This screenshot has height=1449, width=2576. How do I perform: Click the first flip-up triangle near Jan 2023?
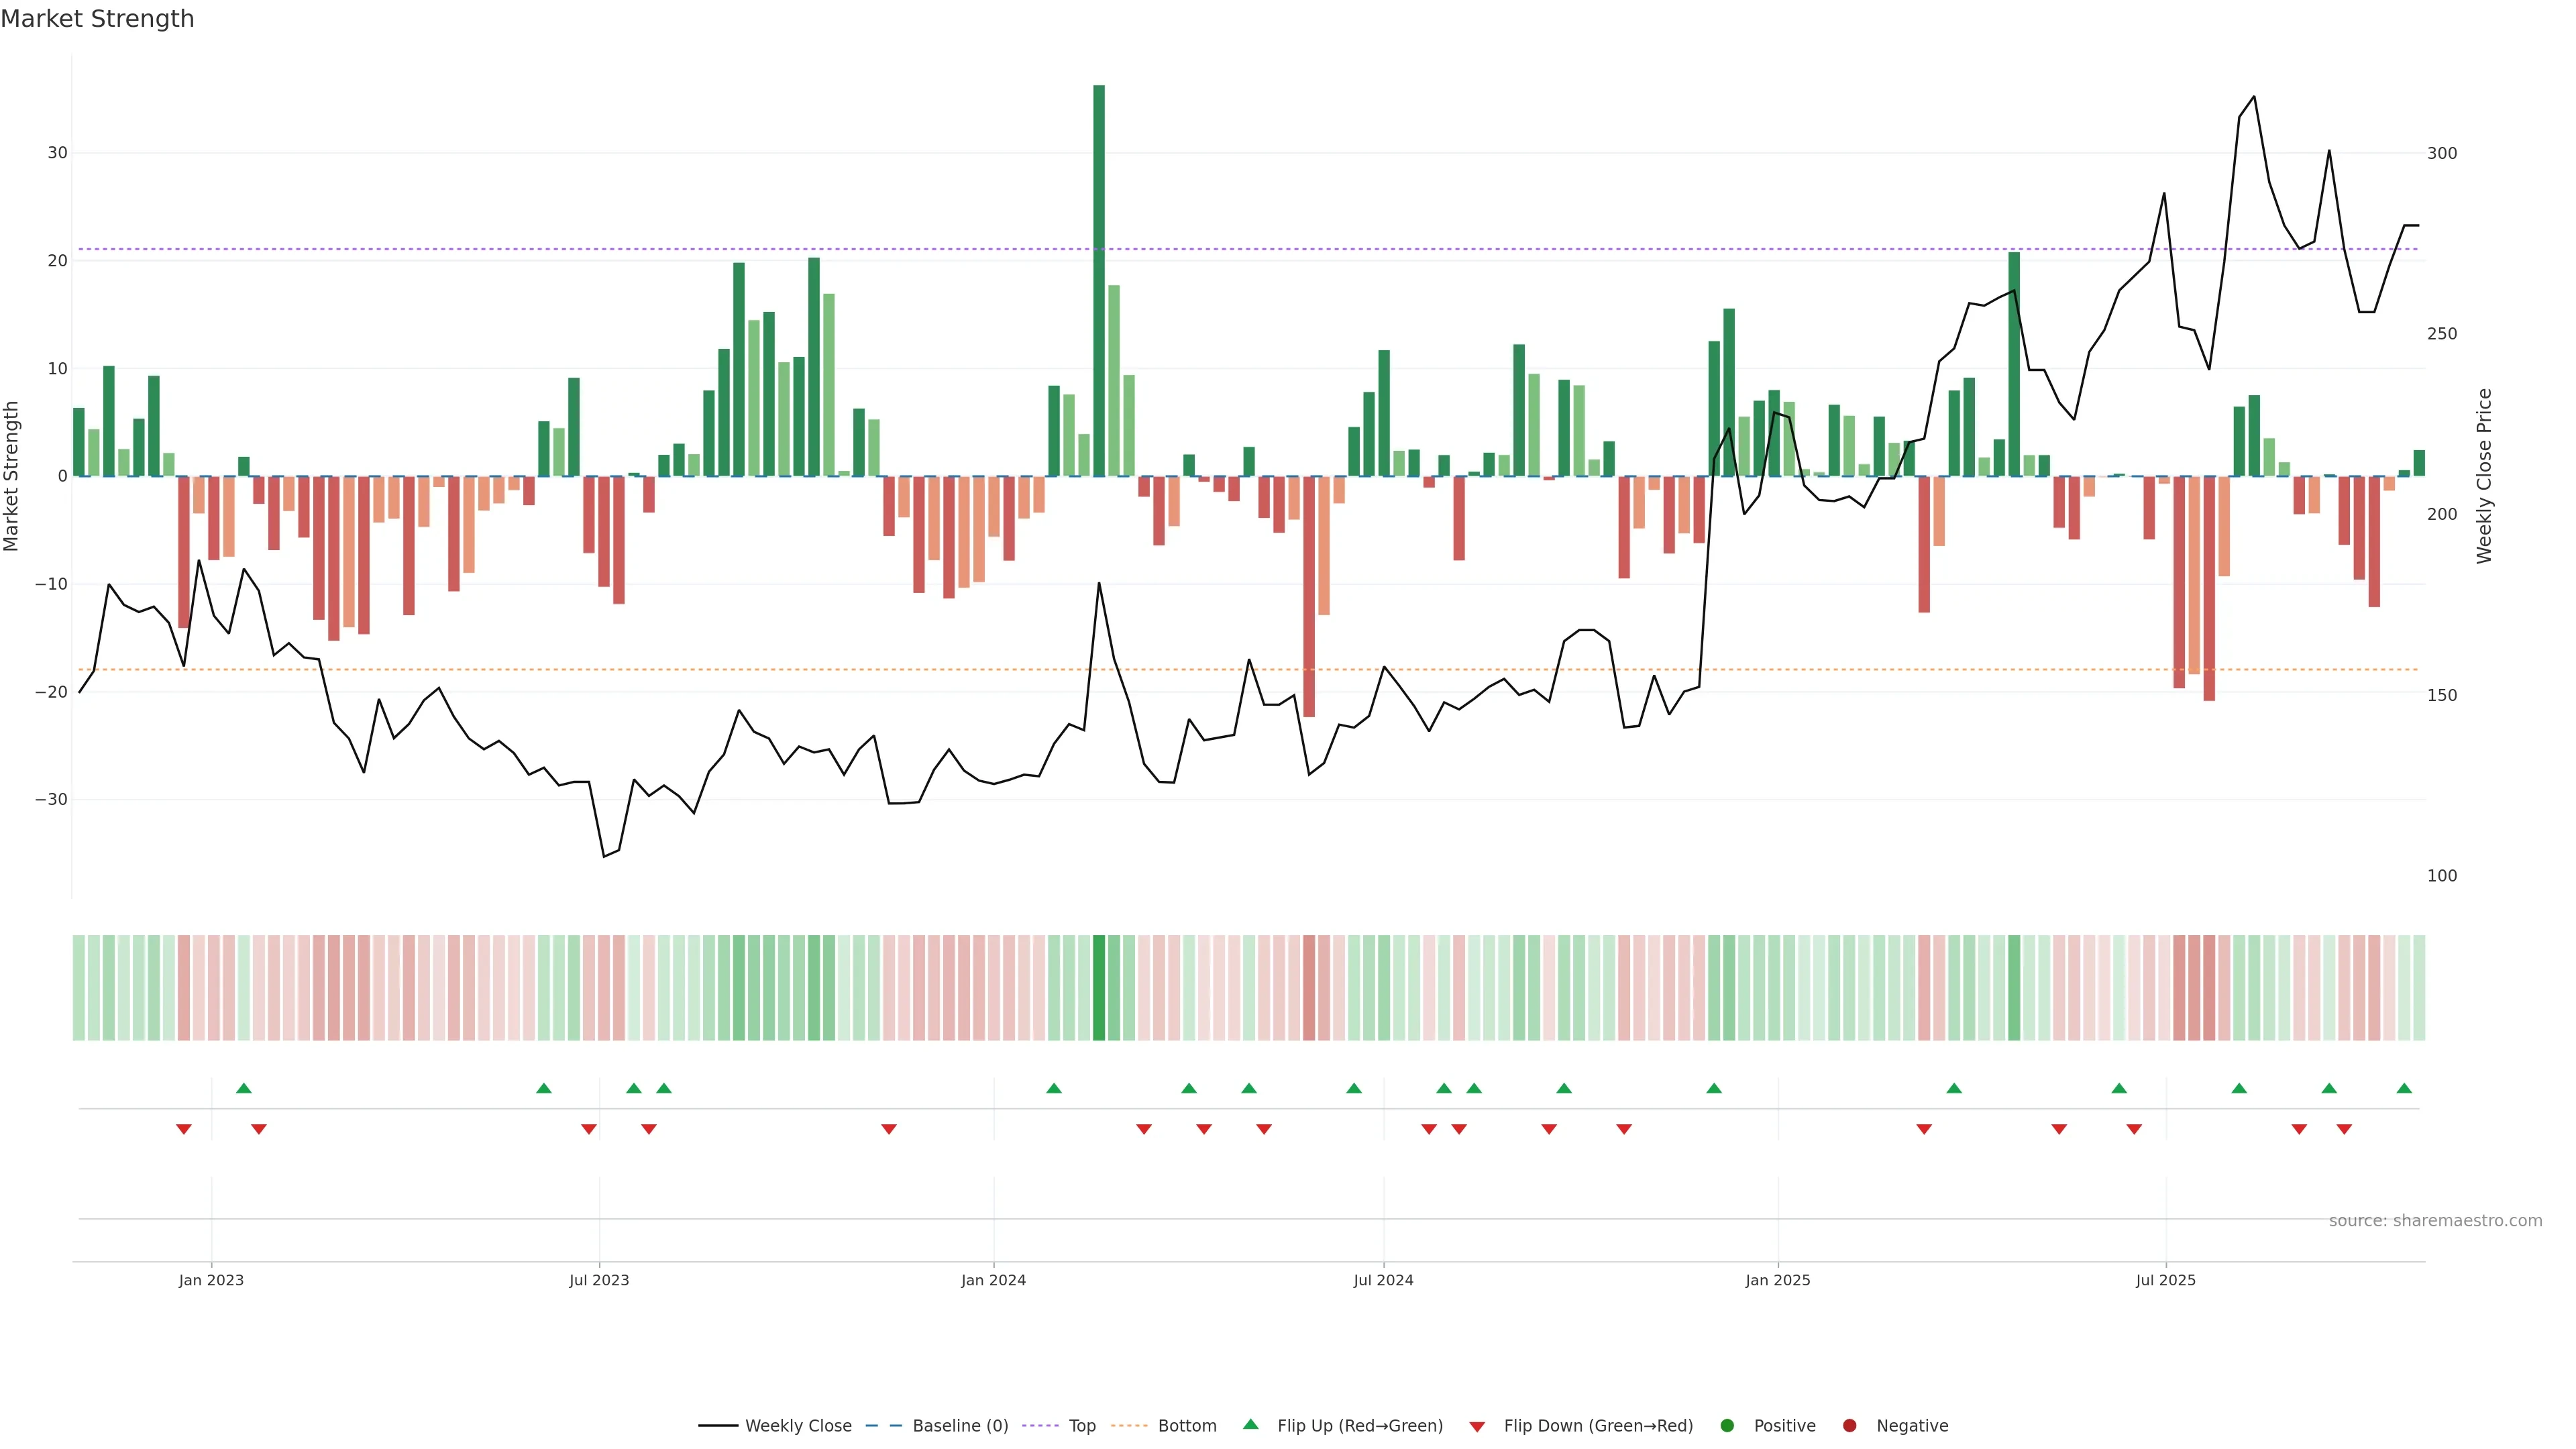tap(244, 1088)
